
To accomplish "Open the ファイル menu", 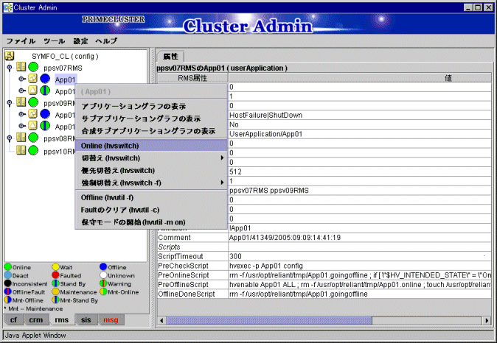I will tap(21, 40).
